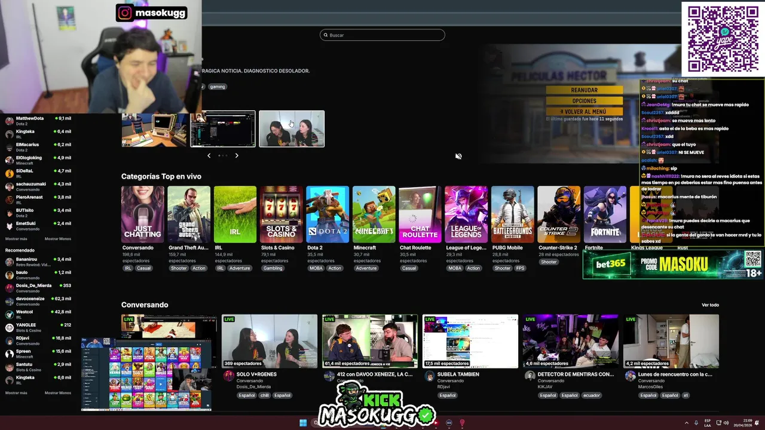Click SiDeRaL's avatar in the sidebar
765x430 pixels.
(x=10, y=173)
